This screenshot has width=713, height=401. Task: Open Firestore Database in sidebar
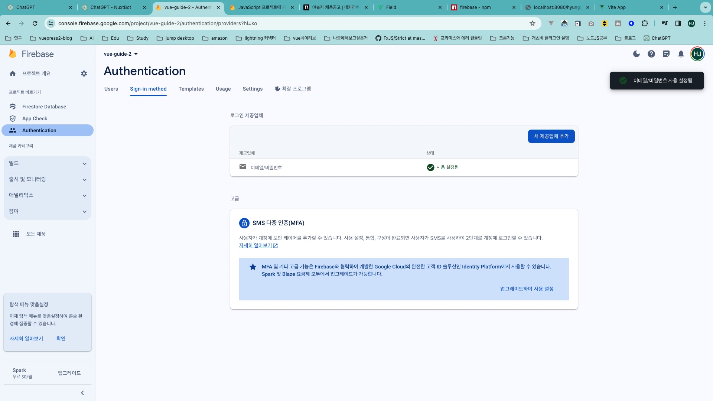point(48,107)
